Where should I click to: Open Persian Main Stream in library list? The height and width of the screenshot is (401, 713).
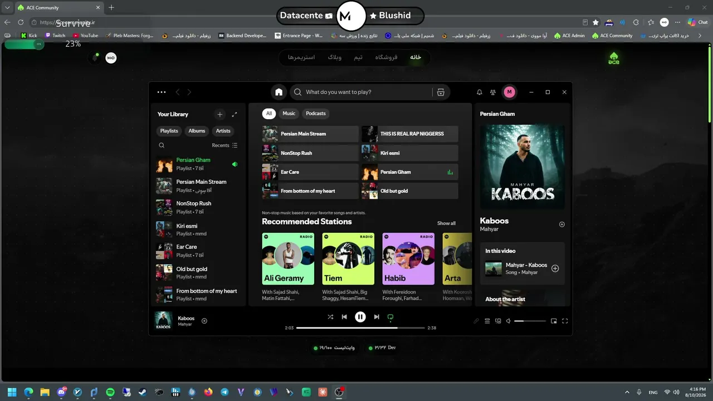[x=198, y=186]
